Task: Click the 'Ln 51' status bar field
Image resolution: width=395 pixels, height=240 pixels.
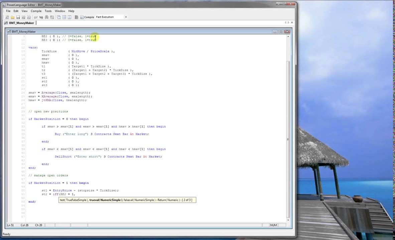Action: pyautogui.click(x=11, y=225)
